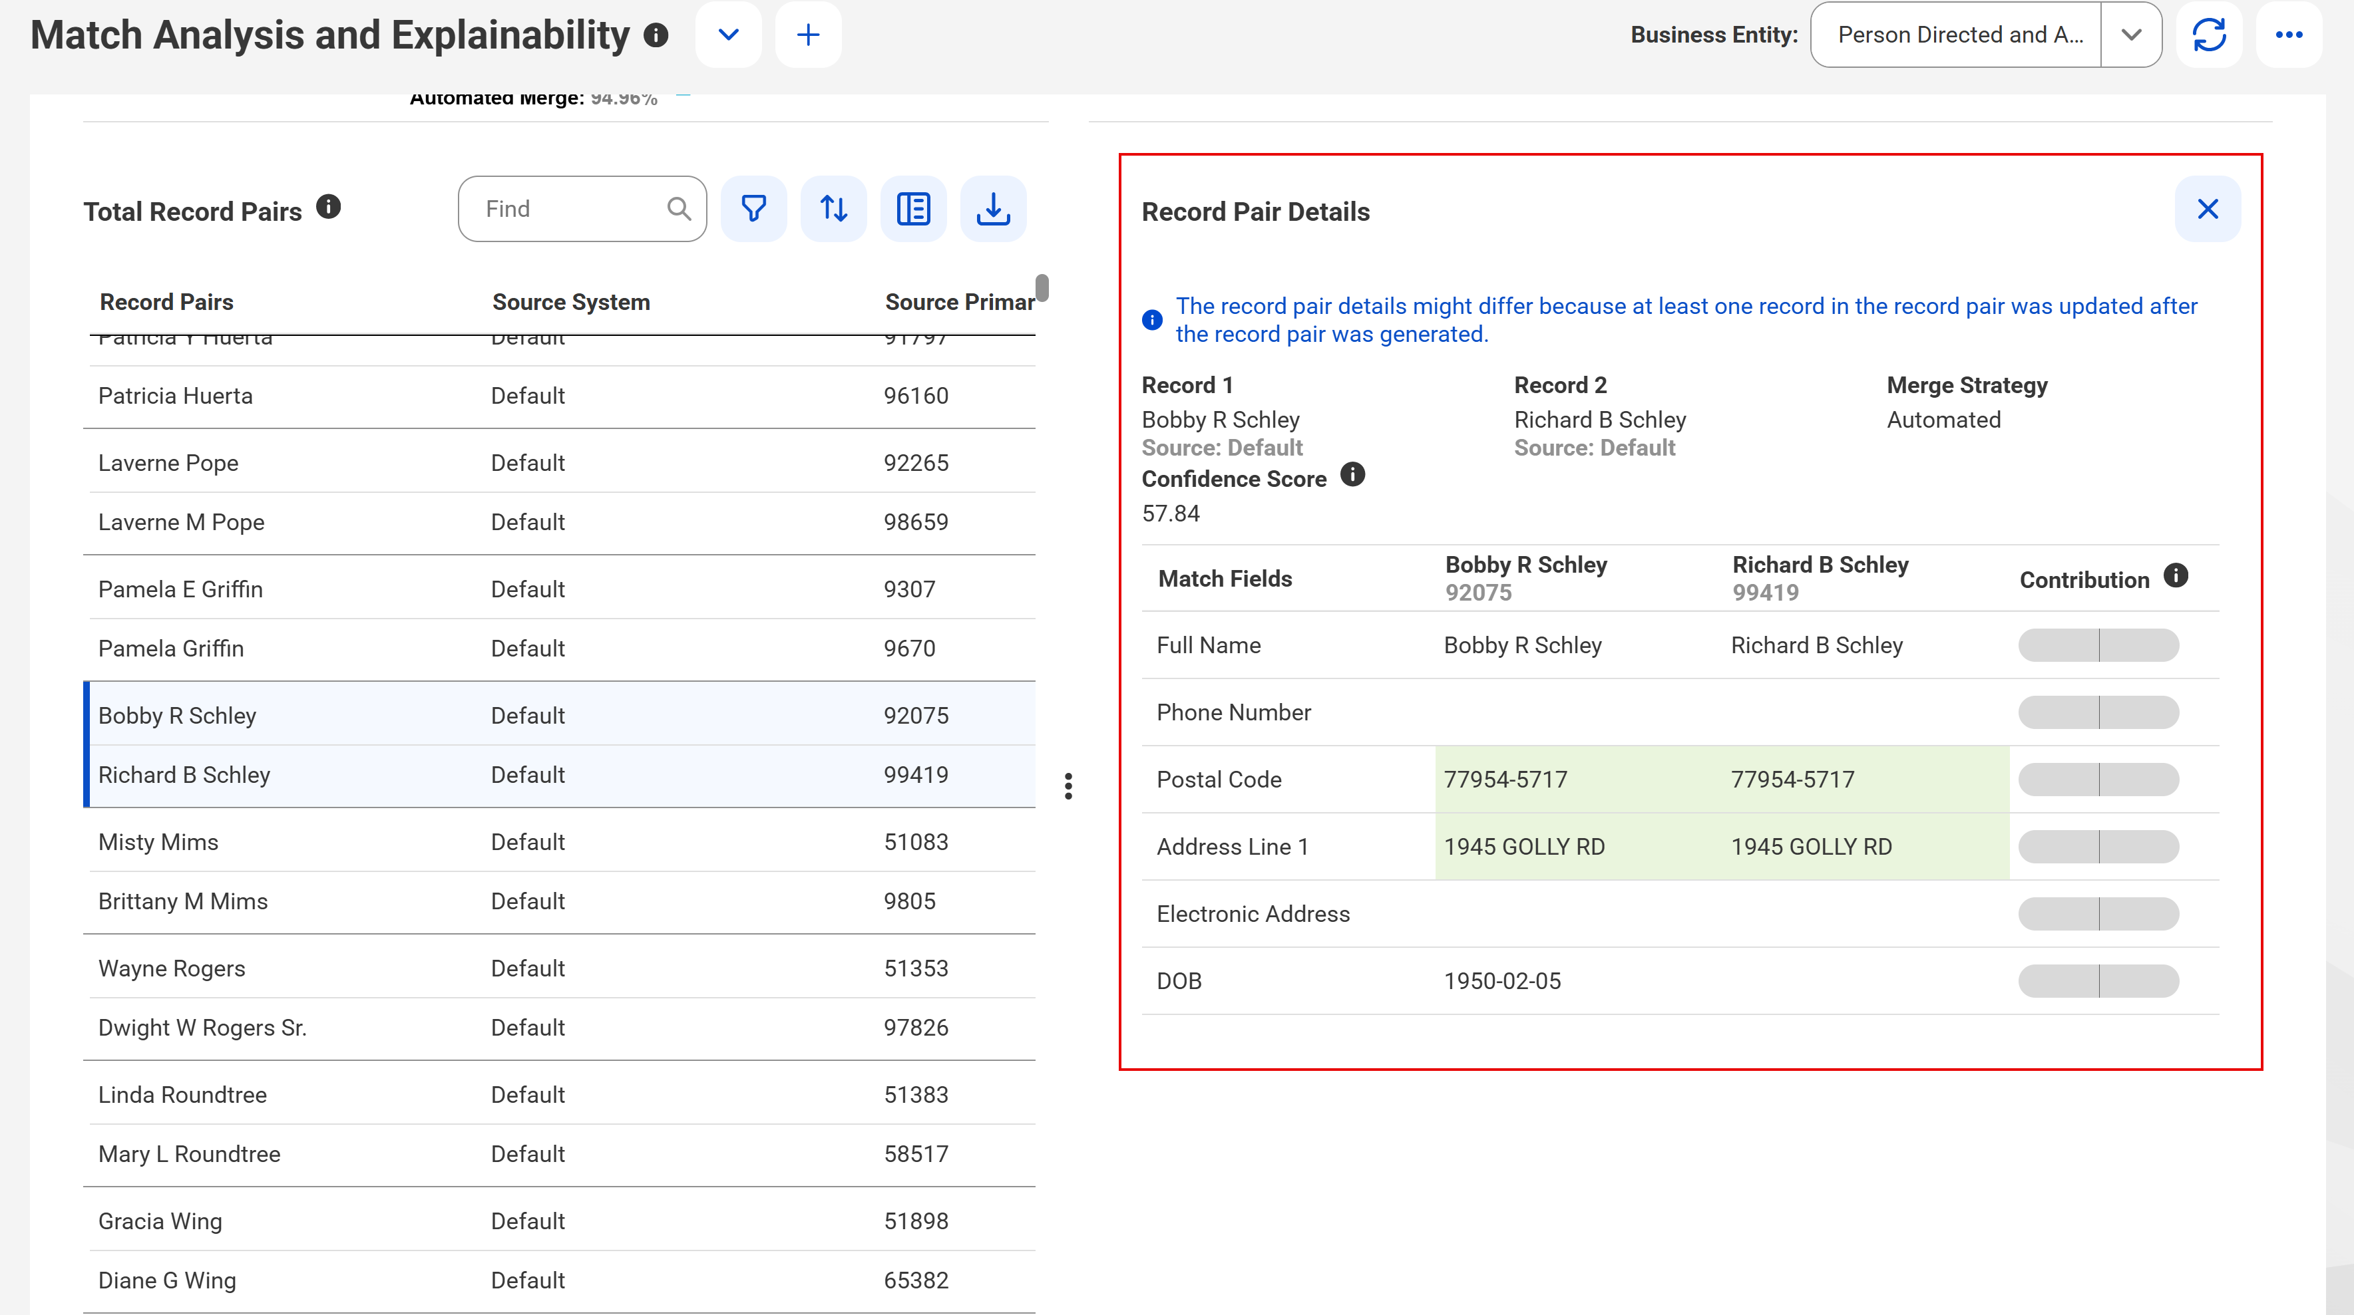Select the Wayne Rogers row

[x=562, y=969]
